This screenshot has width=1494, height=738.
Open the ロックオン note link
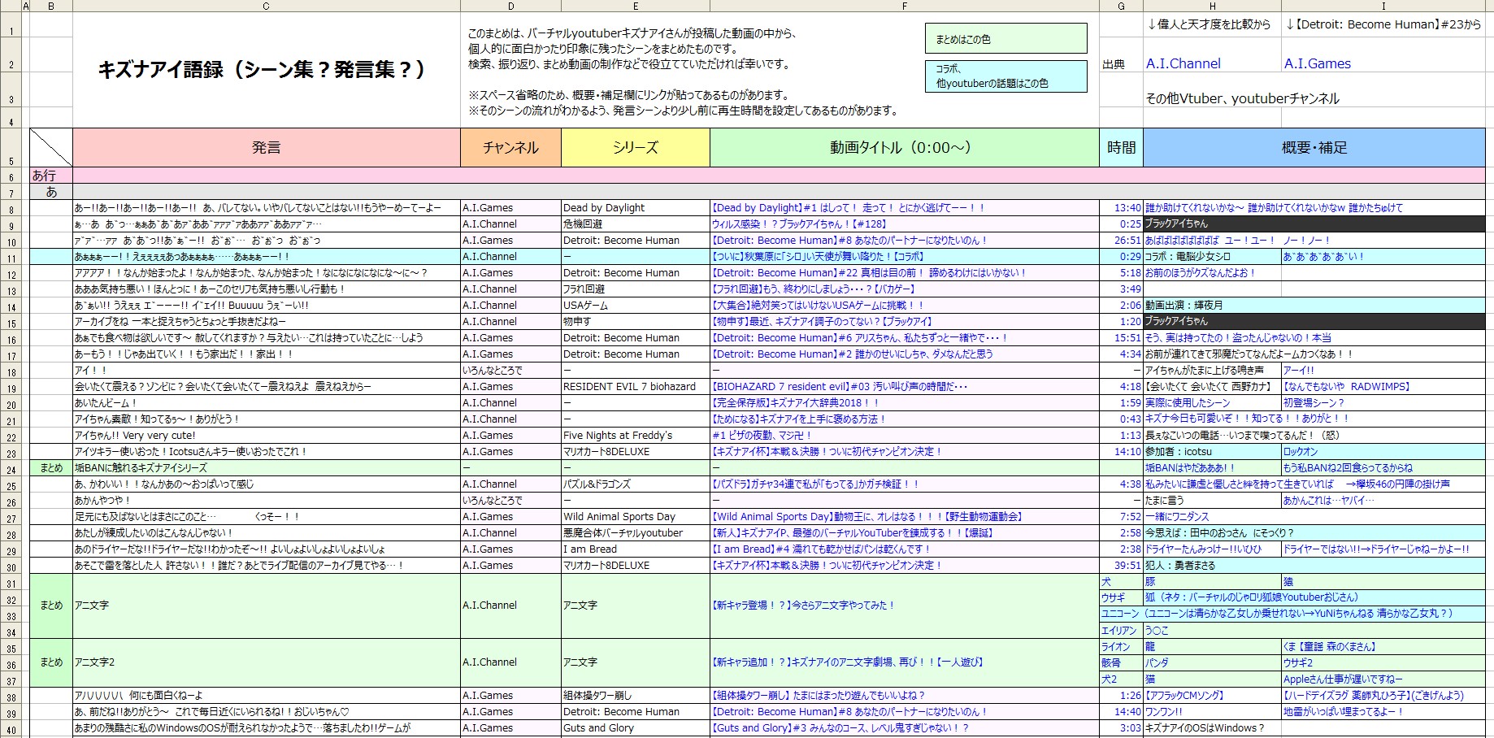(1301, 452)
